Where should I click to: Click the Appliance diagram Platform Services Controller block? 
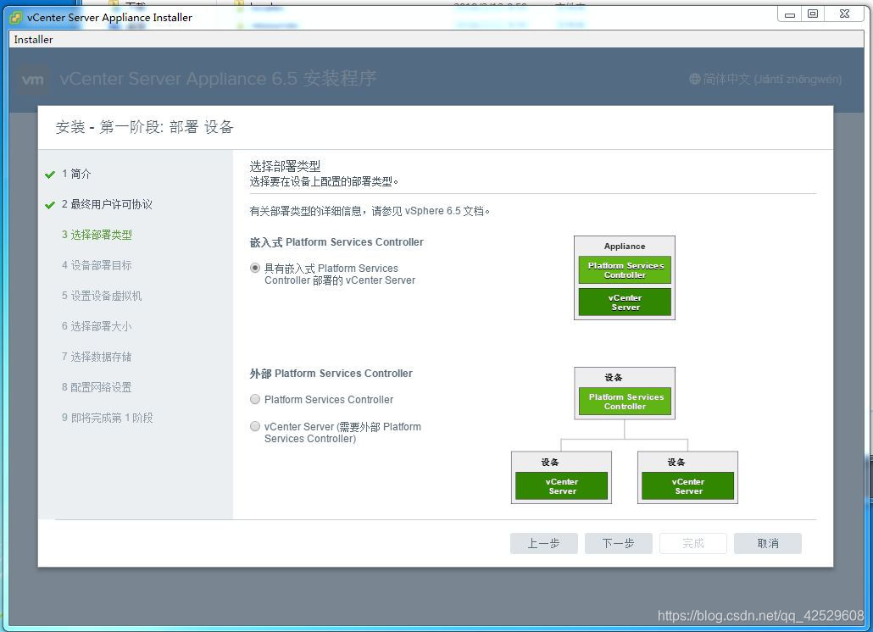tap(625, 269)
